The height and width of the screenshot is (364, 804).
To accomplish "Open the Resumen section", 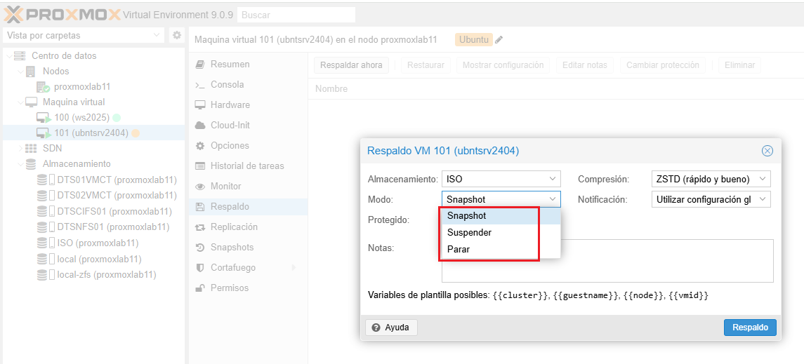I will point(248,65).
